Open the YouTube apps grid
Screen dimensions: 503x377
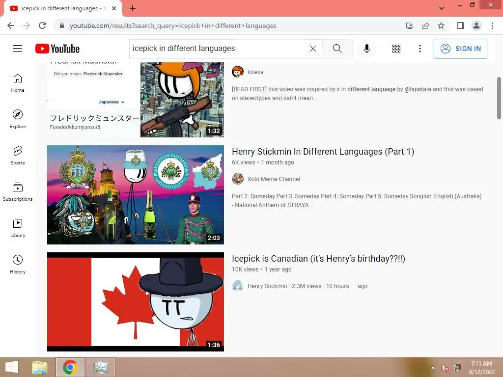pos(396,49)
